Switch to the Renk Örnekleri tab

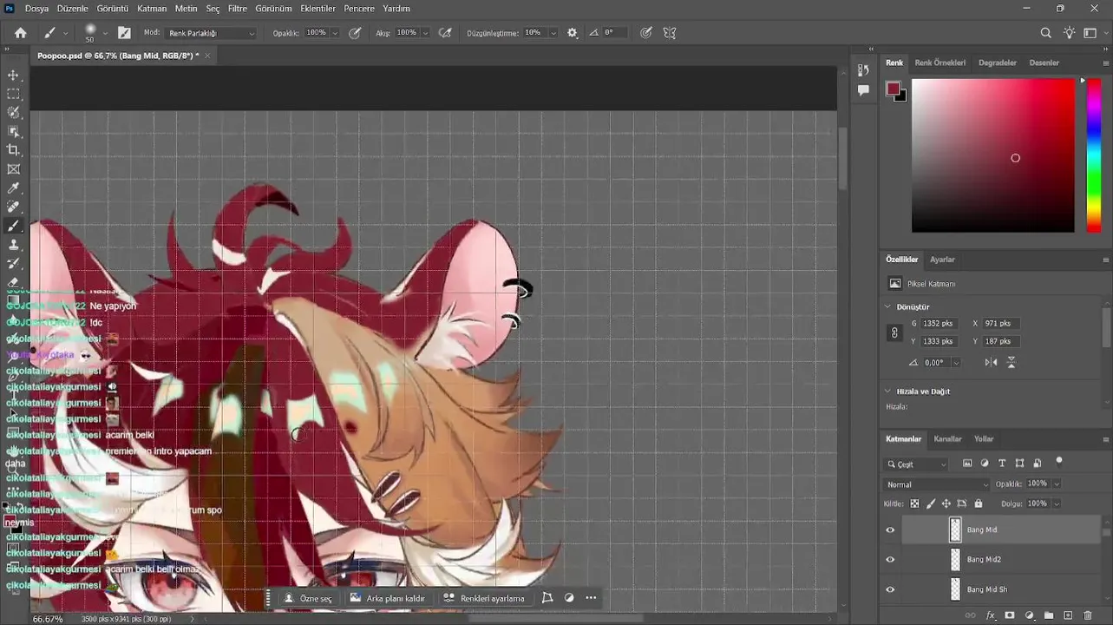[940, 62]
